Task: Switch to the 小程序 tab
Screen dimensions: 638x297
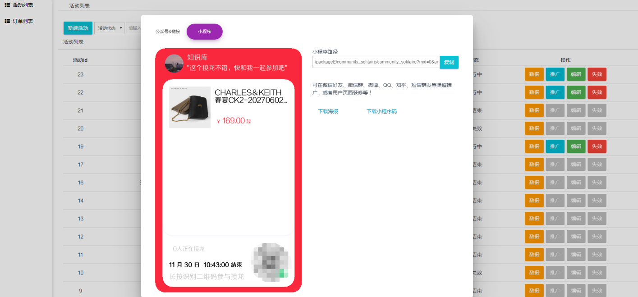Action: coord(204,32)
